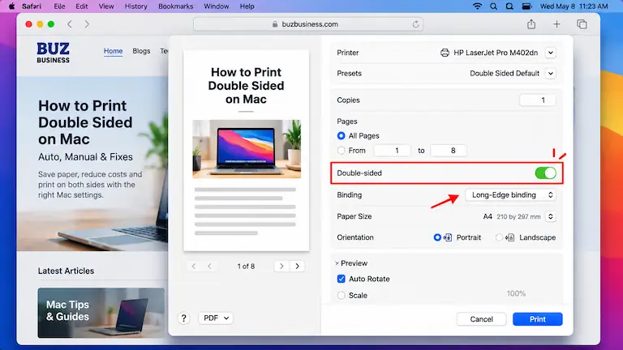Open the History menu
Screen dimensions: 623x350
136,6
